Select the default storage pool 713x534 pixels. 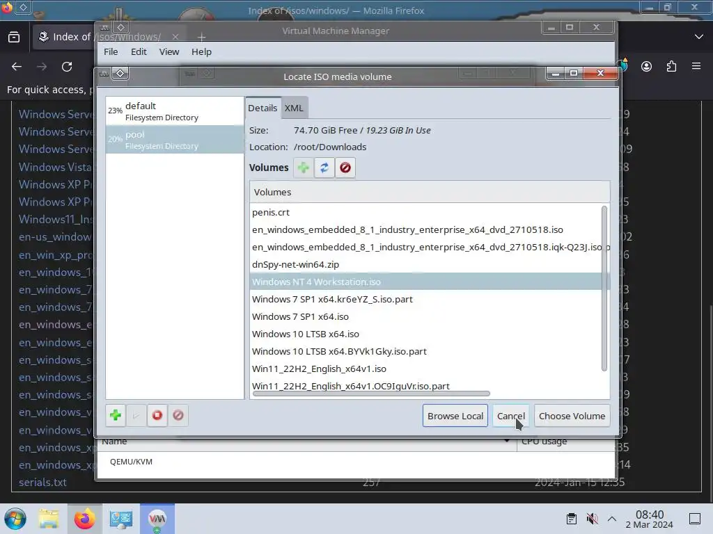pos(175,111)
